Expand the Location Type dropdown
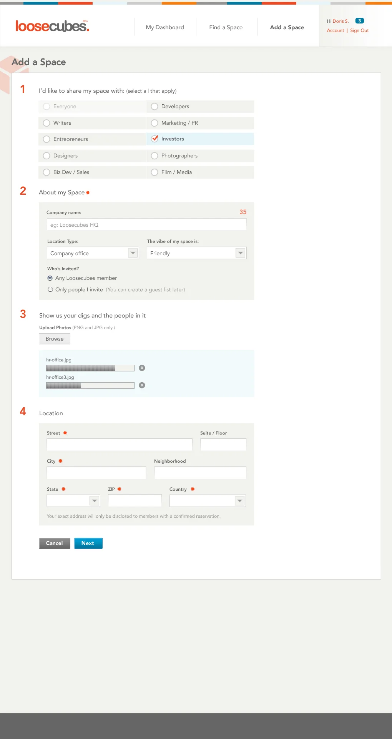 (x=133, y=253)
